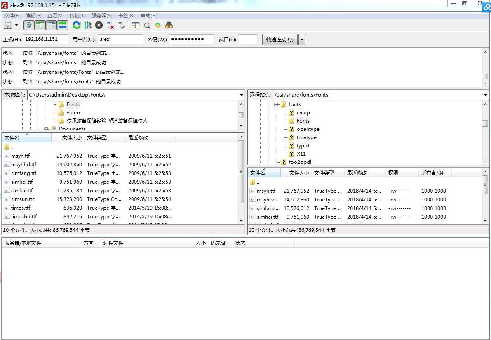Open the 文件(F) menu
Viewport: 491px width, 340px height.
tap(12, 15)
